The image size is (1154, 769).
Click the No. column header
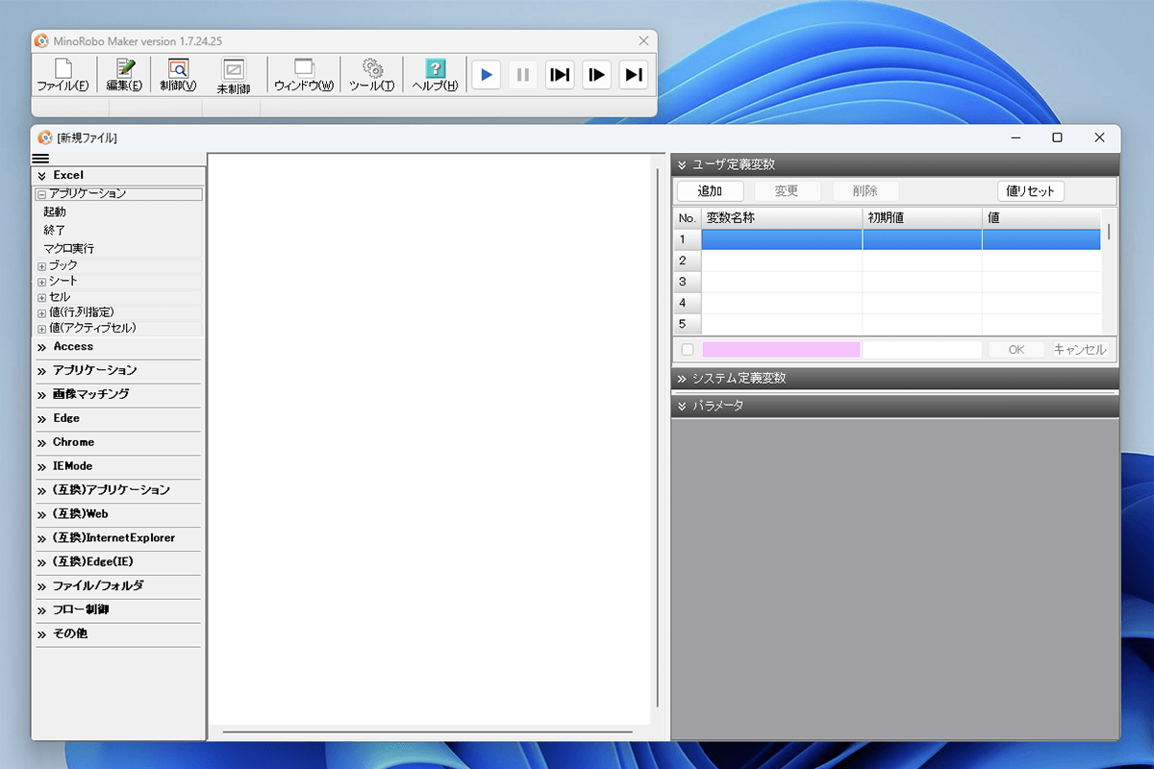click(688, 219)
